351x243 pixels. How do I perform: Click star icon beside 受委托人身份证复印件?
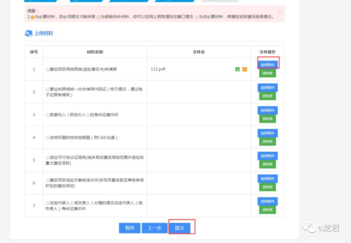[x=47, y=115]
